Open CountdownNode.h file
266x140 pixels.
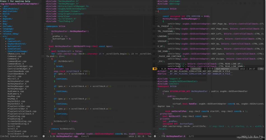17,74
